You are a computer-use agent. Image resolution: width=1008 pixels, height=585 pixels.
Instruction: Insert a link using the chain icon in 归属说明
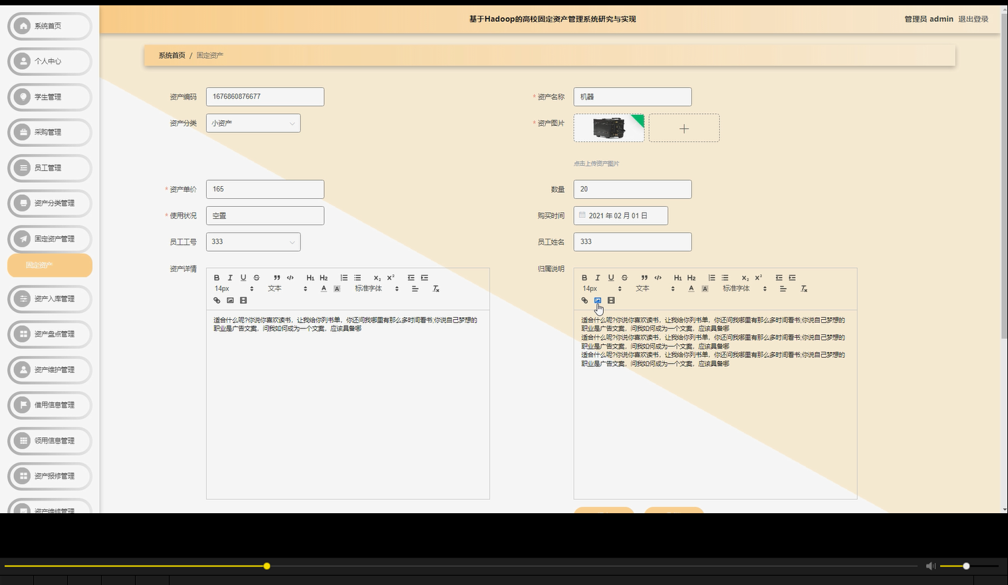584,300
